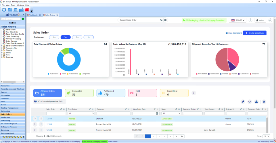Open the factory plant toolbar icon
The height and width of the screenshot is (143, 276).
(x=21, y=10)
